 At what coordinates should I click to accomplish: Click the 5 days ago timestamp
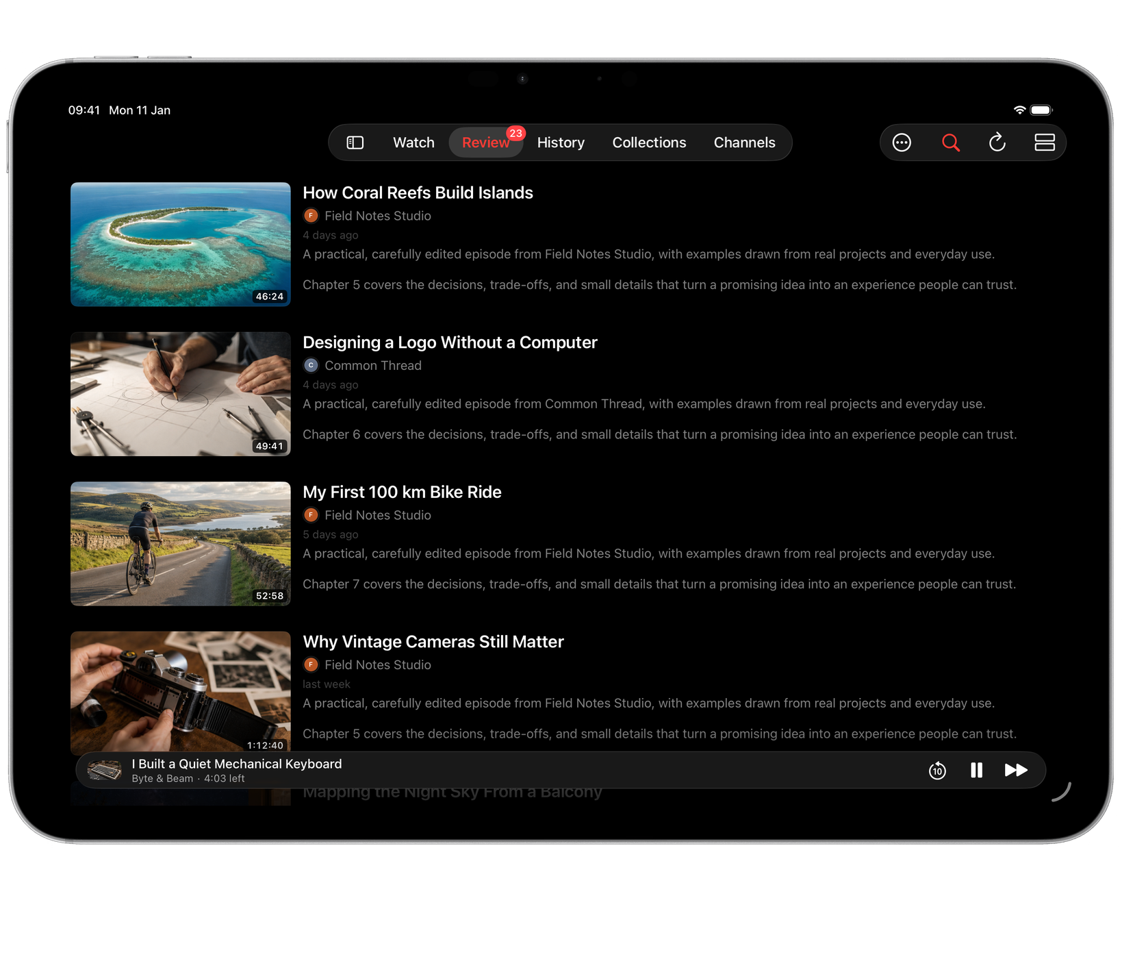(x=331, y=534)
